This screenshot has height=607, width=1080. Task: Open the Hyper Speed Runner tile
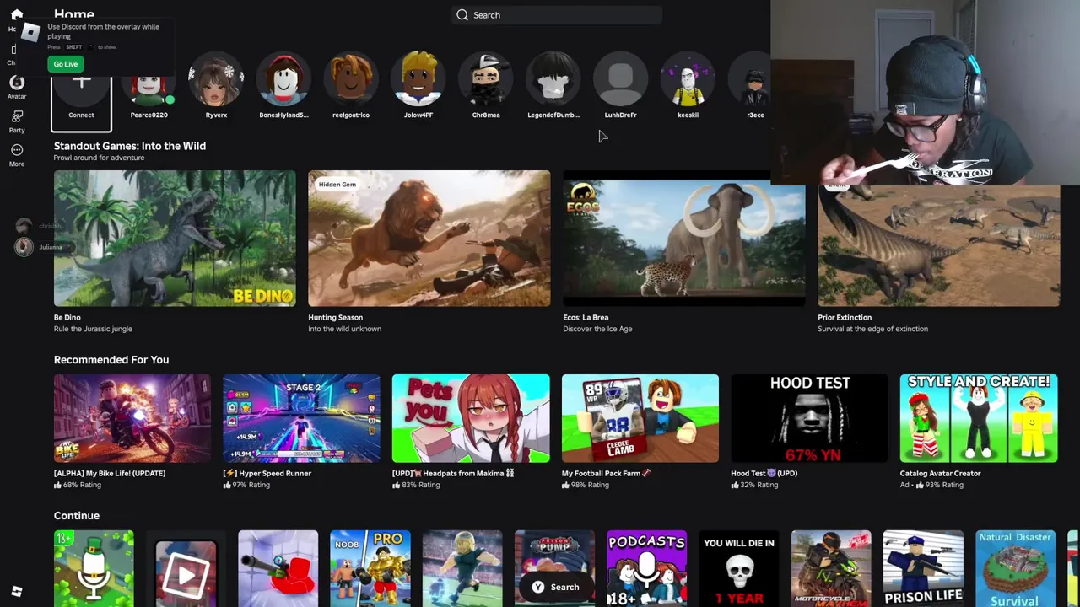point(301,418)
